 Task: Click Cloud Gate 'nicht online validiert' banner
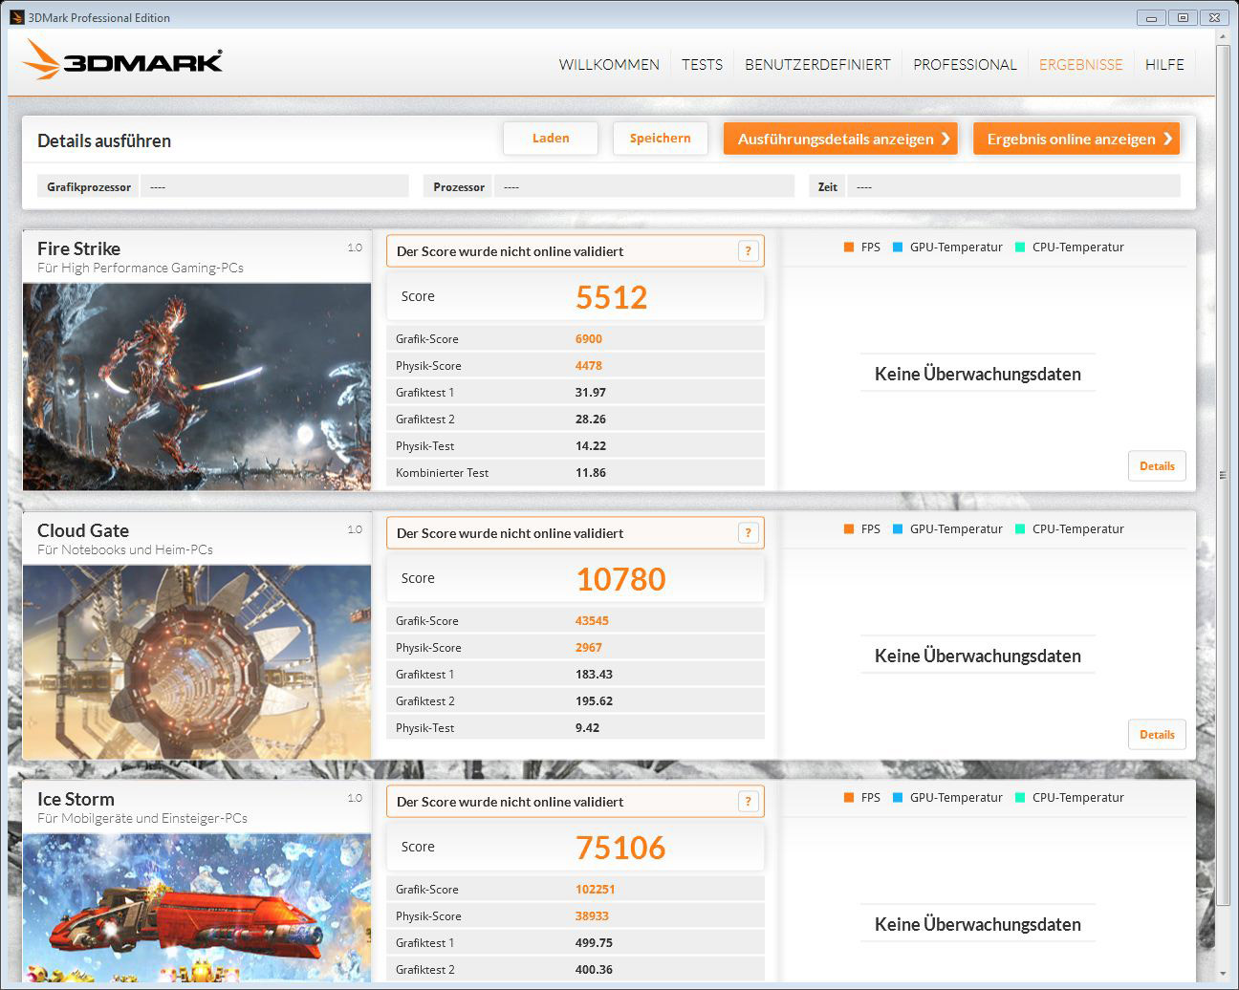tap(576, 533)
